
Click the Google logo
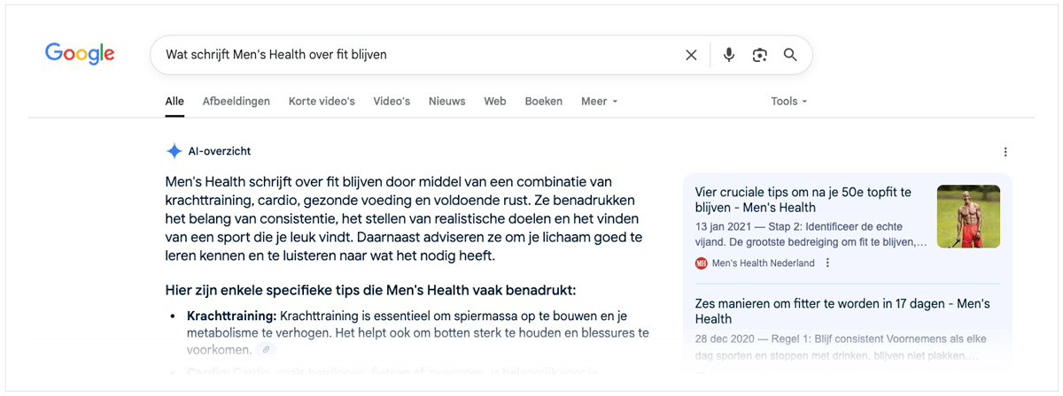[x=80, y=54]
